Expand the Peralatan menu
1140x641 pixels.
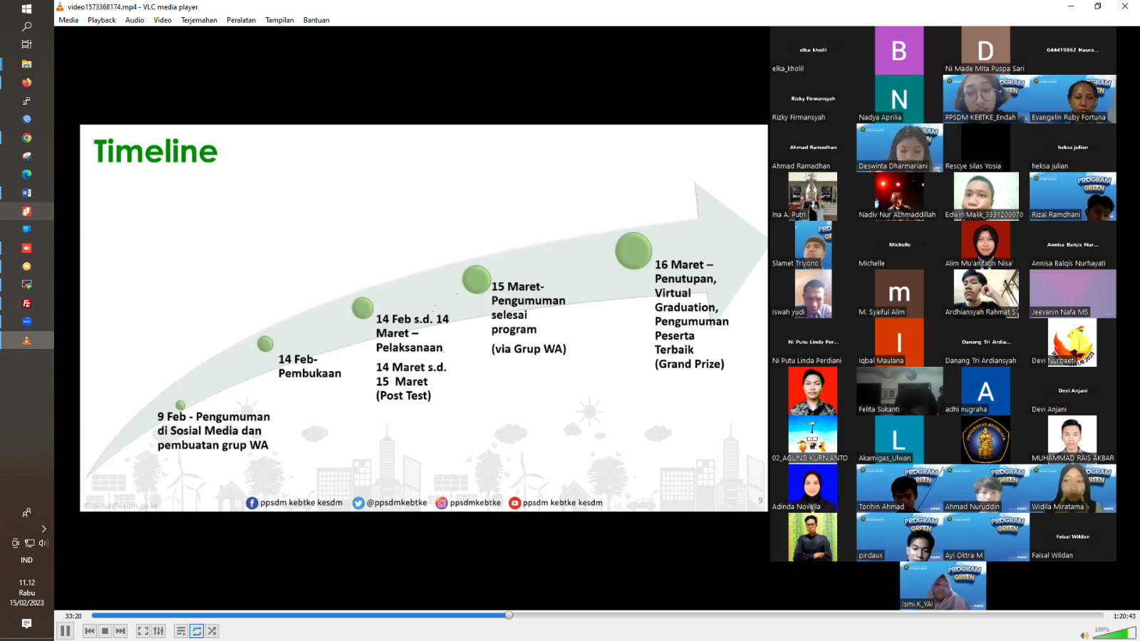click(x=241, y=20)
